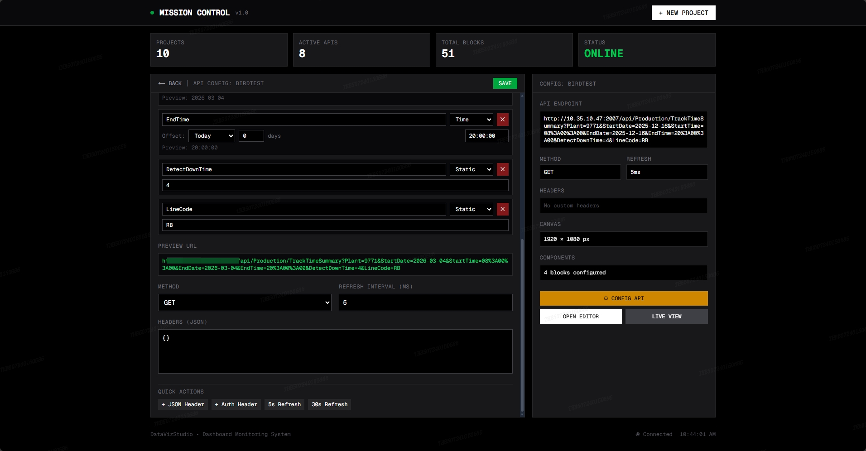Viewport: 866px width, 451px height.
Task: Delete the EndTime parameter row
Action: point(502,120)
